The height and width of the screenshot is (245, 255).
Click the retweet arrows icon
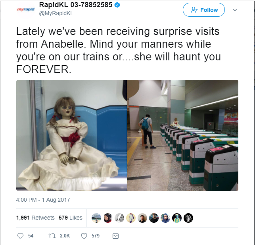point(52,236)
